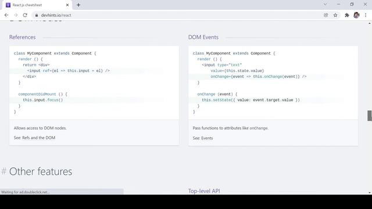Viewport: 372px width, 209px height.
Task: Open the tab search chevron
Action: click(x=325, y=4)
